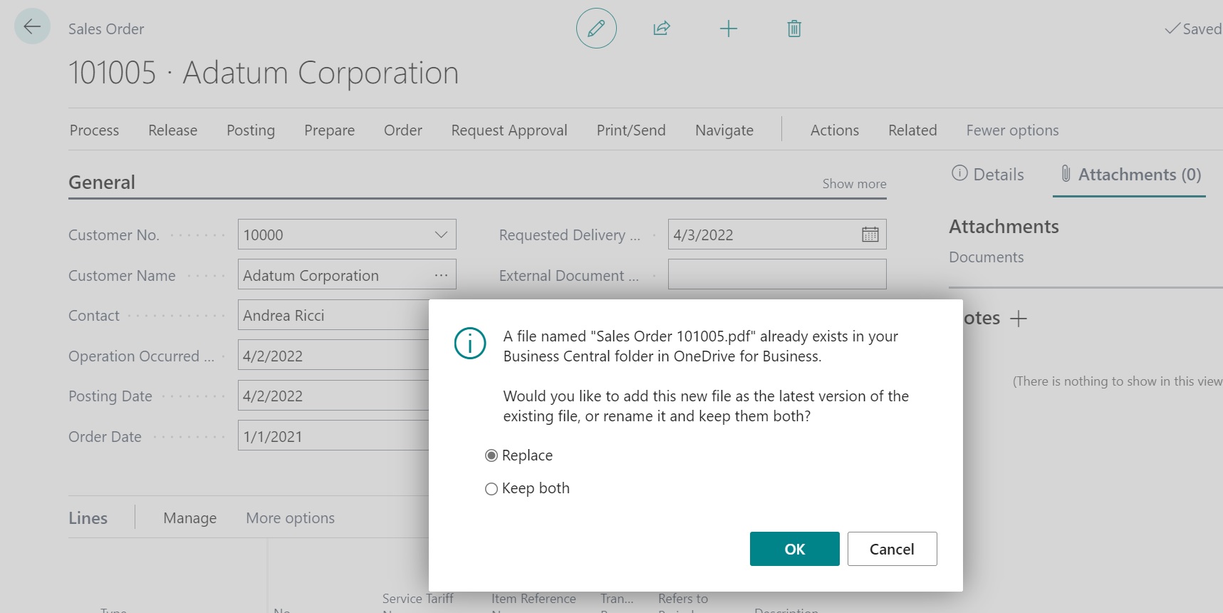
Task: Switch to the Details tab
Action: [x=988, y=175]
